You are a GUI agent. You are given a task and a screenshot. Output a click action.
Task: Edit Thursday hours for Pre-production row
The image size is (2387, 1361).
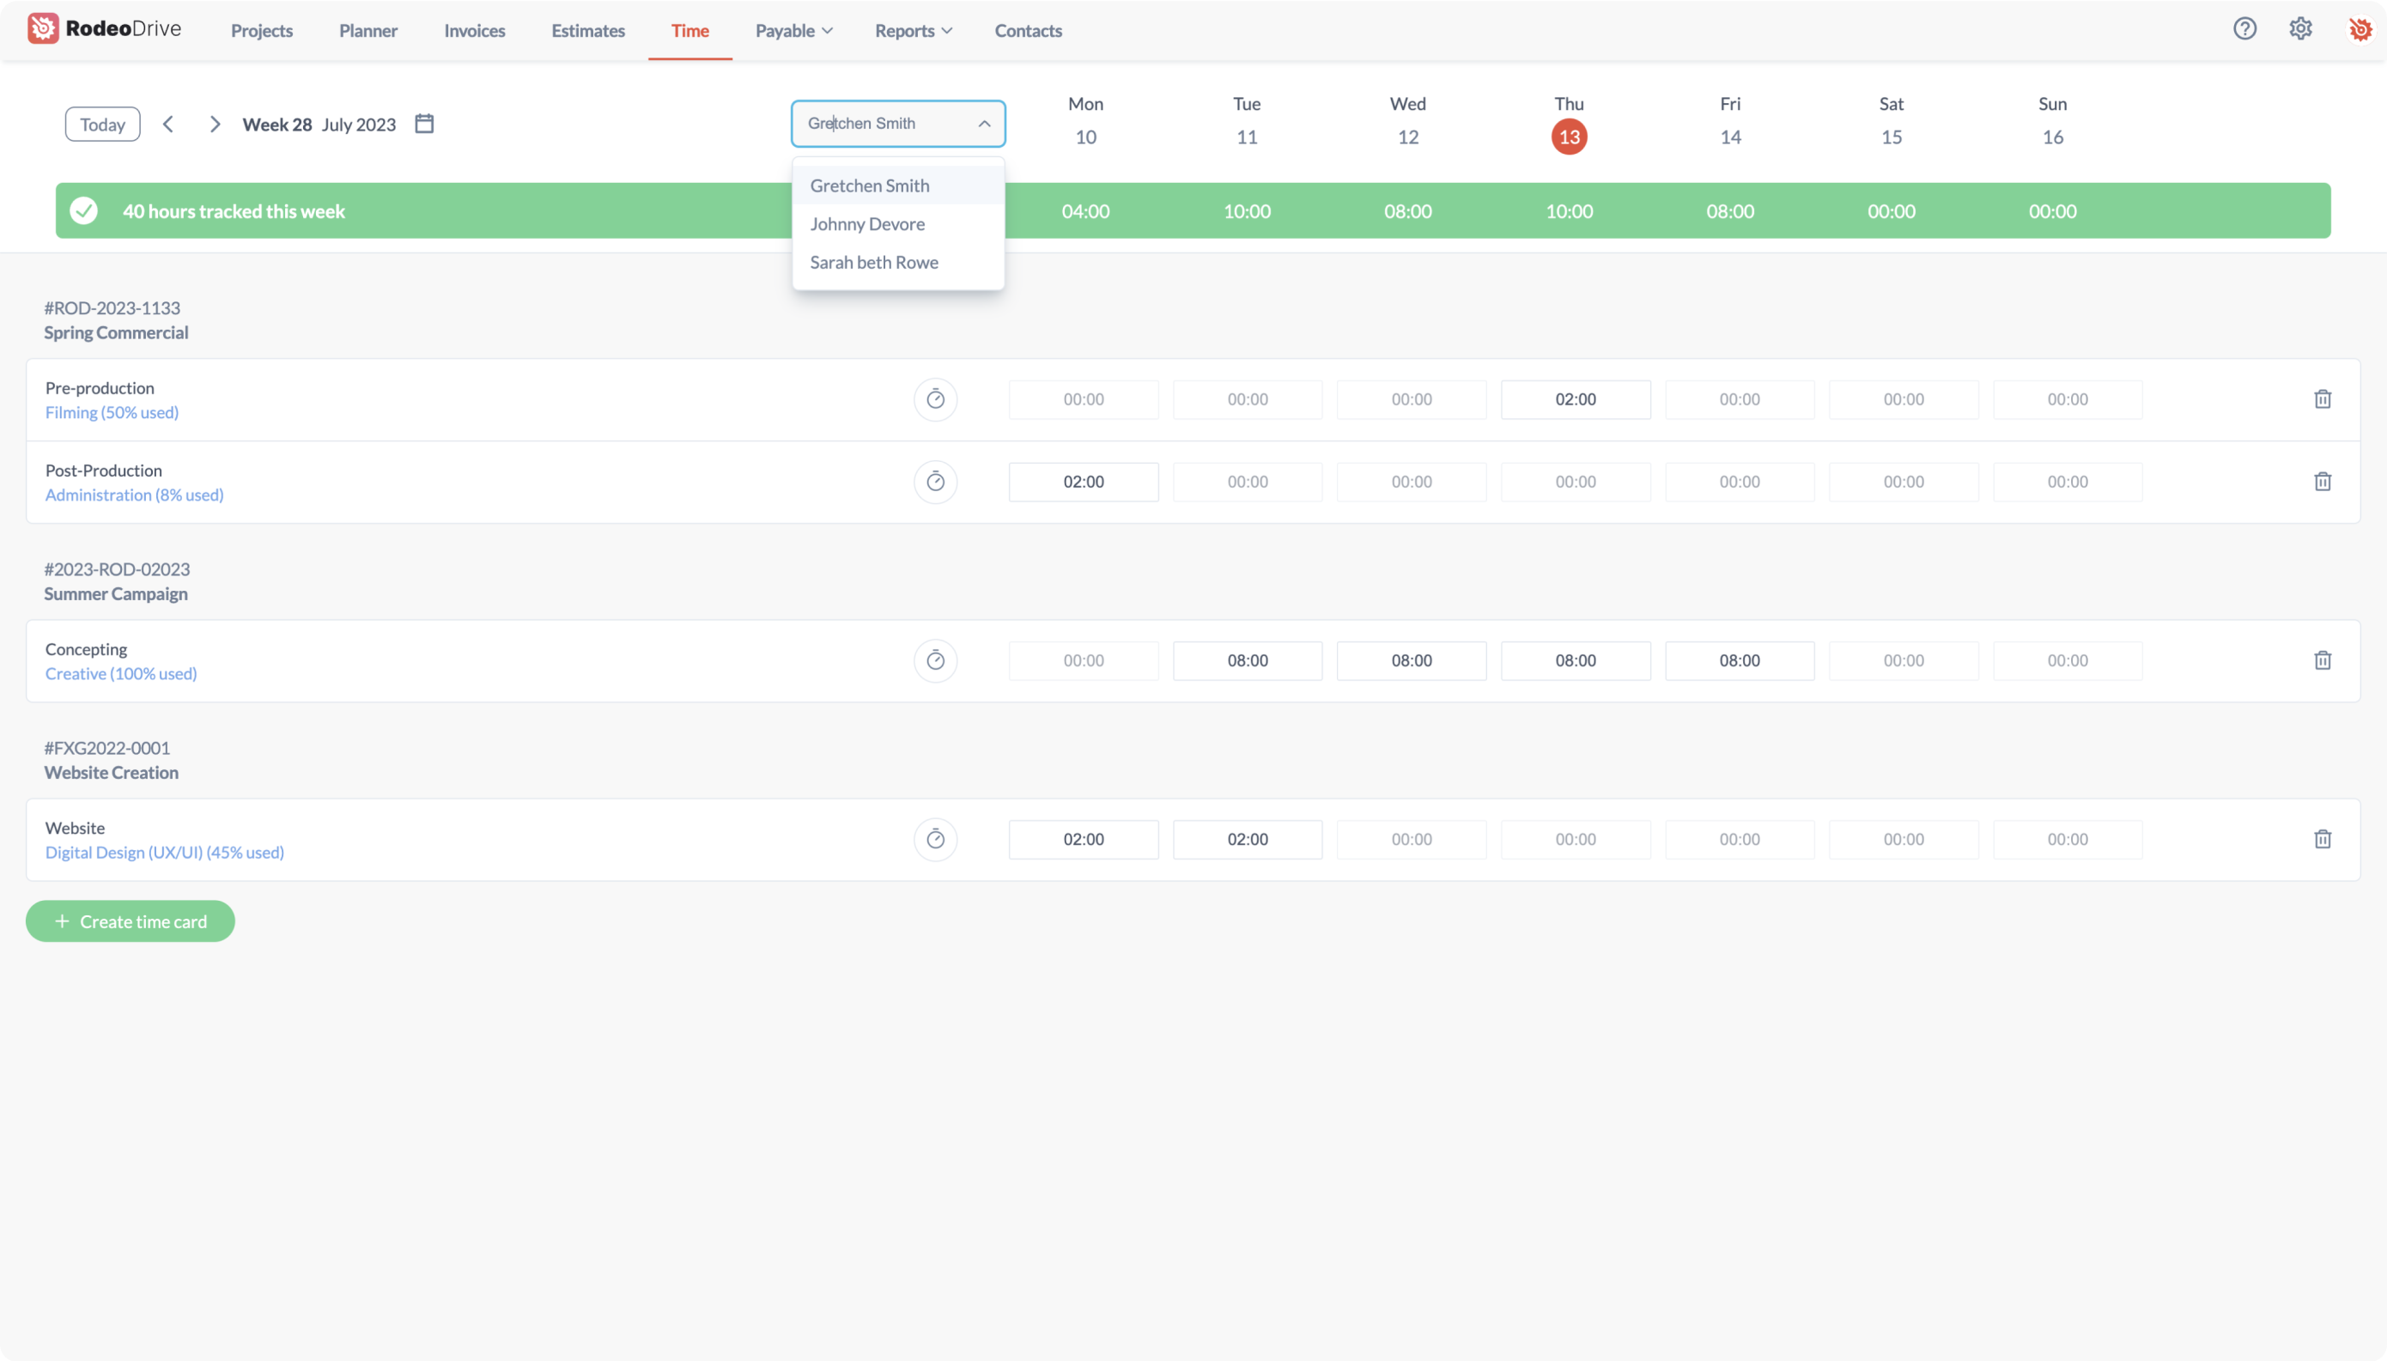[x=1575, y=399]
